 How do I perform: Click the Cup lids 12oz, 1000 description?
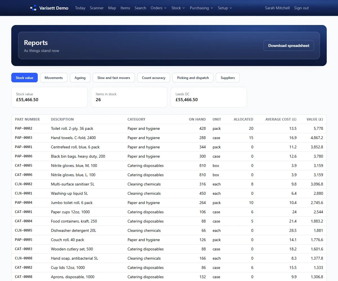click(68, 268)
